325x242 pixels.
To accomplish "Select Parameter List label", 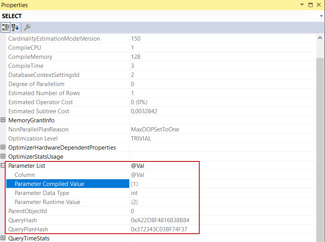I will (26, 166).
